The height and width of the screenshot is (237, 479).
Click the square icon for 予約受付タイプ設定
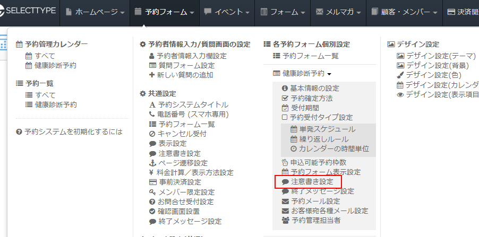(285, 117)
